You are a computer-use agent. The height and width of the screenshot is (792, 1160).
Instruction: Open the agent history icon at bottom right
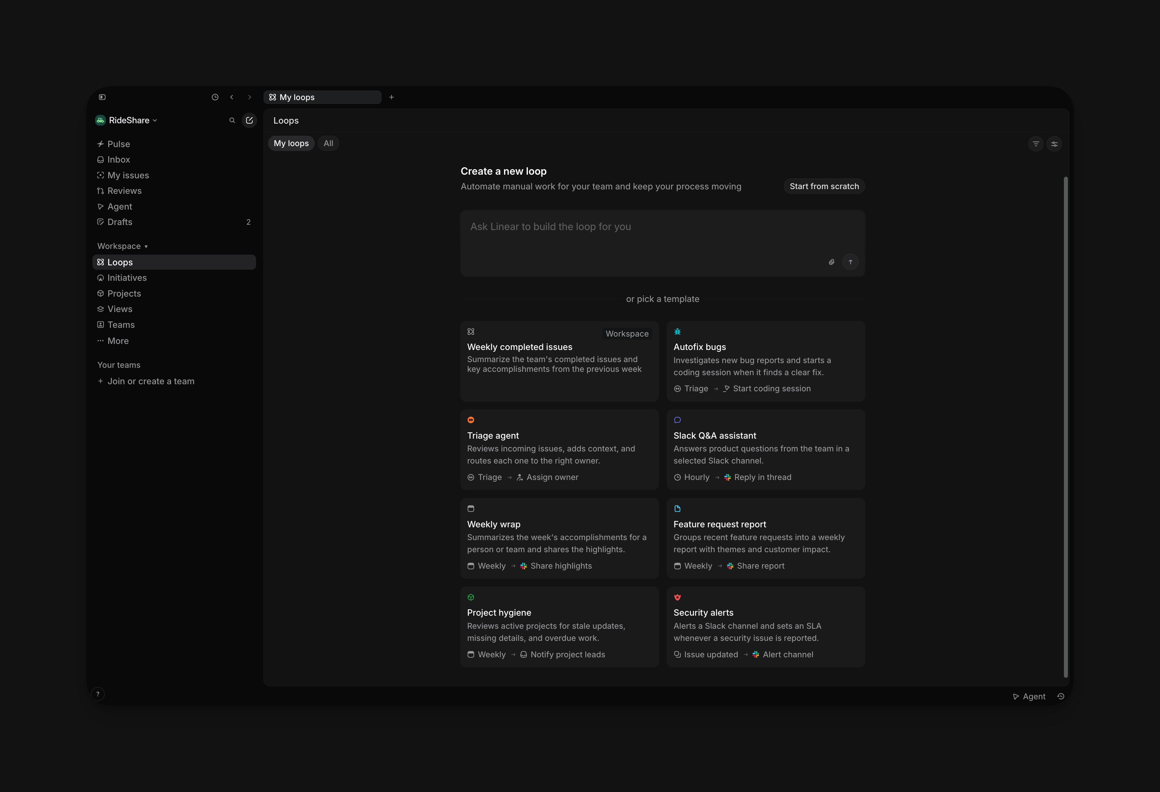1061,697
